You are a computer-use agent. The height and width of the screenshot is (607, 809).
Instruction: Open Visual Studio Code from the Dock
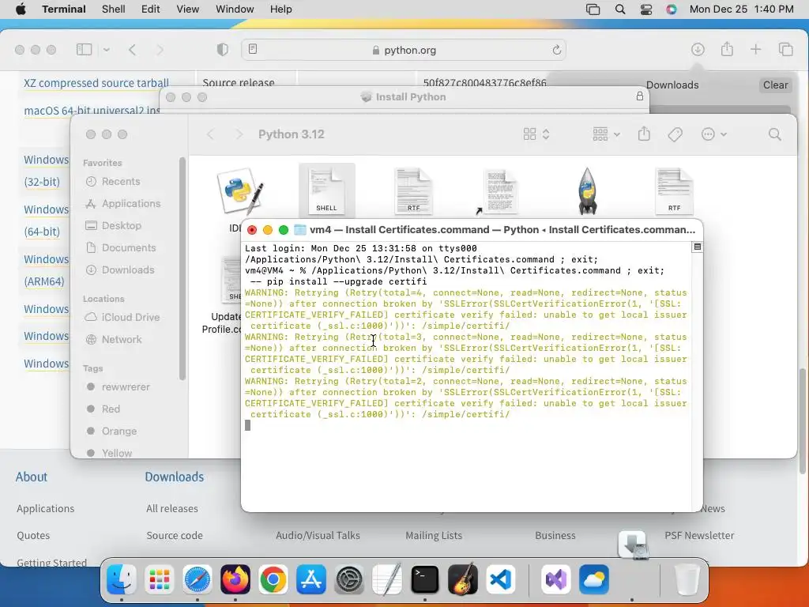tap(500, 579)
